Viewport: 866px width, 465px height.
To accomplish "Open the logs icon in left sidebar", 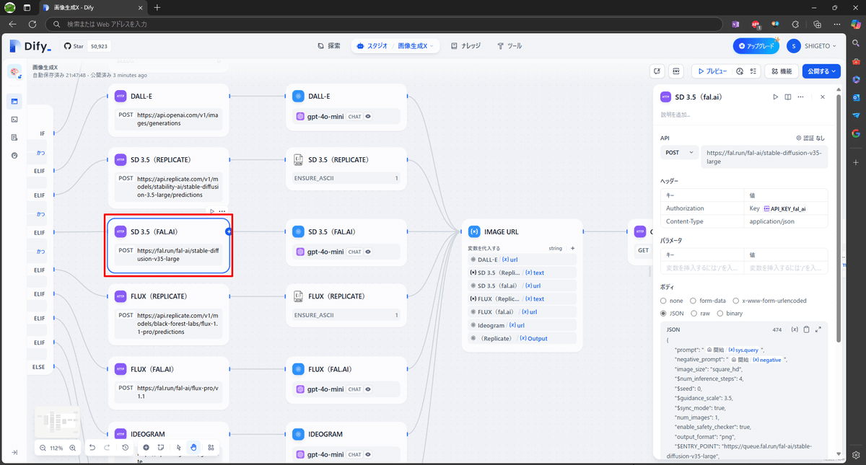I will point(14,137).
